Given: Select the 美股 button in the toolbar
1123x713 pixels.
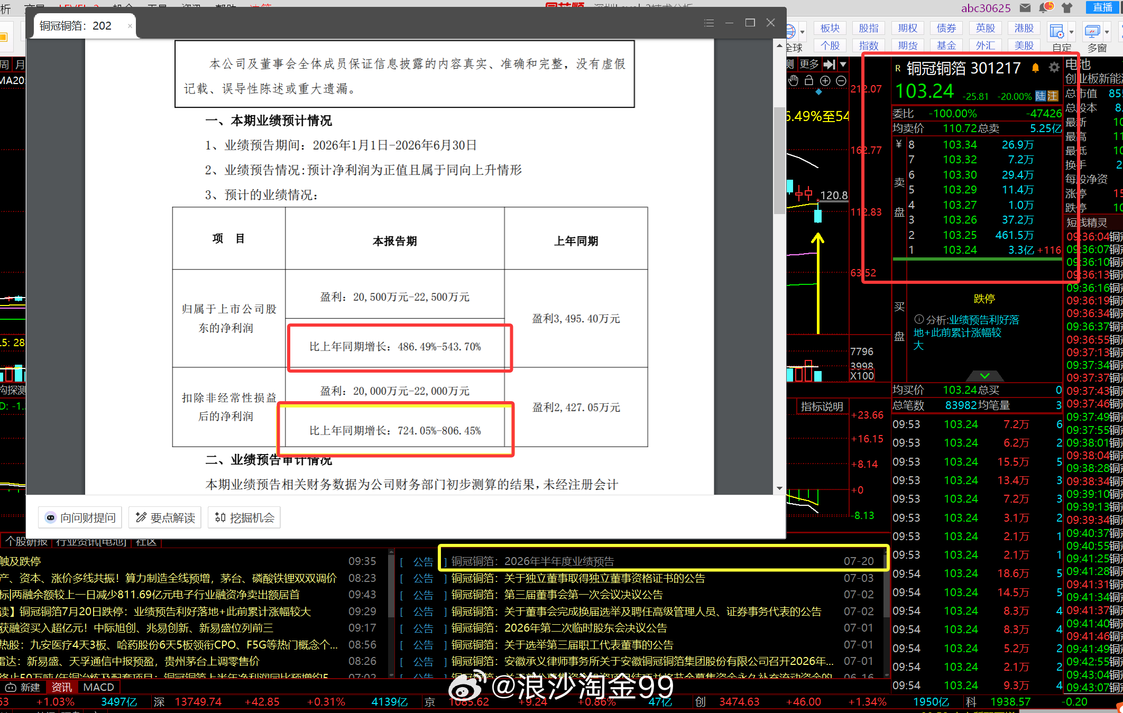Looking at the screenshot, I should [x=1024, y=45].
